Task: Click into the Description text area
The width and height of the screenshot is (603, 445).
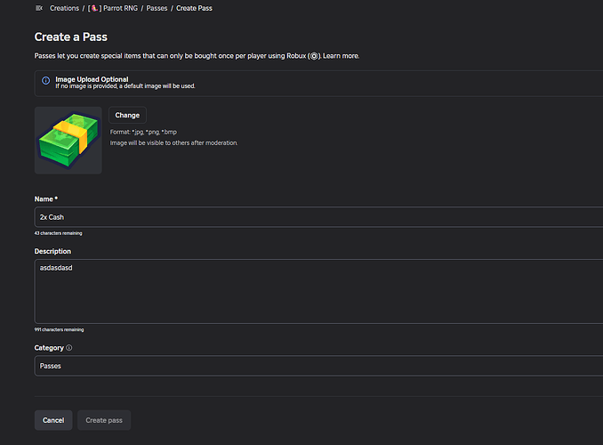Action: click(318, 291)
